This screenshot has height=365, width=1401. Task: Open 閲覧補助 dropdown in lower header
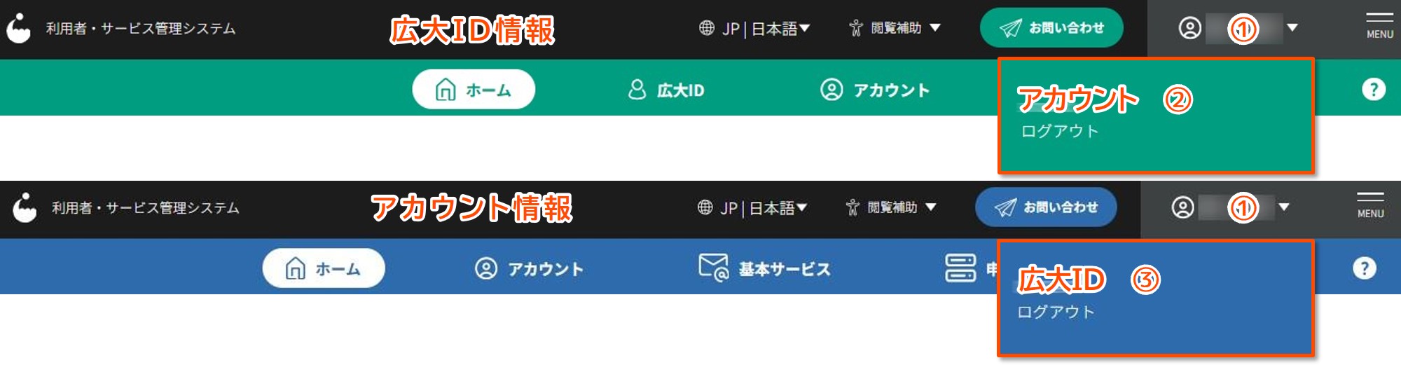tap(891, 207)
